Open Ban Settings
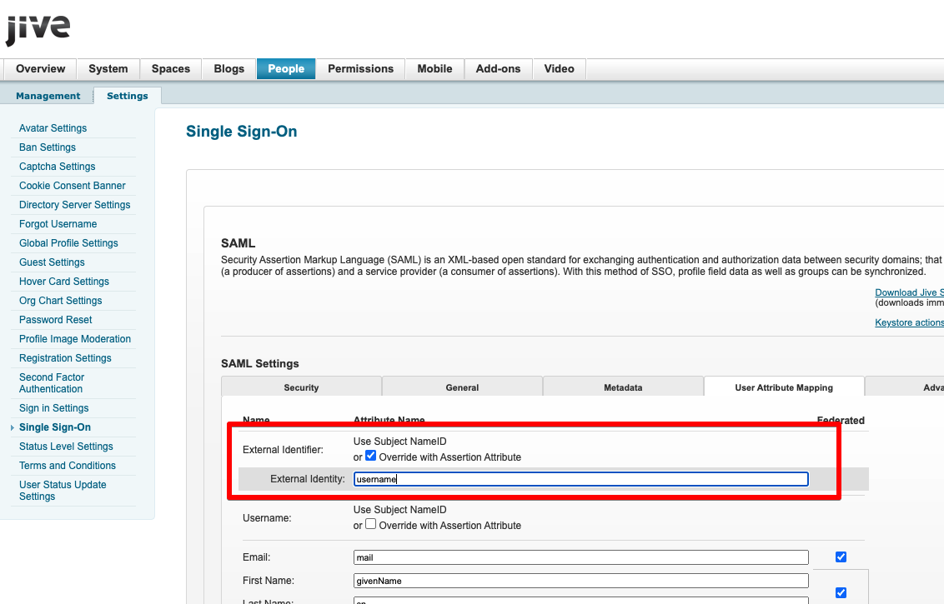Viewport: 944px width, 604px height. tap(48, 147)
